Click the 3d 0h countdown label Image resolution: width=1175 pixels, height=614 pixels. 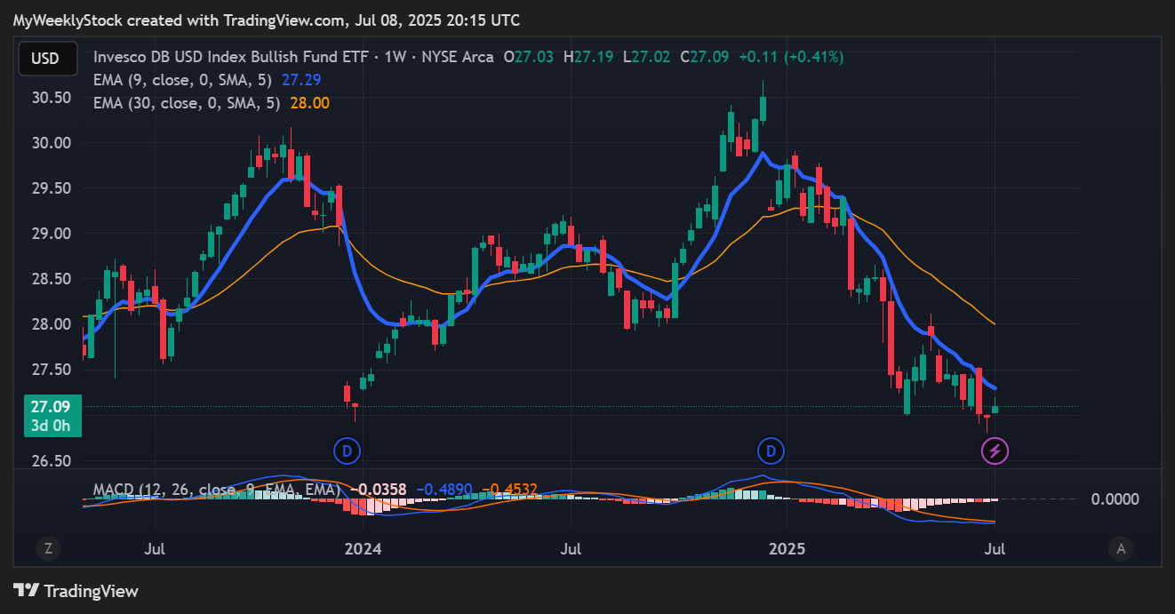pyautogui.click(x=51, y=425)
